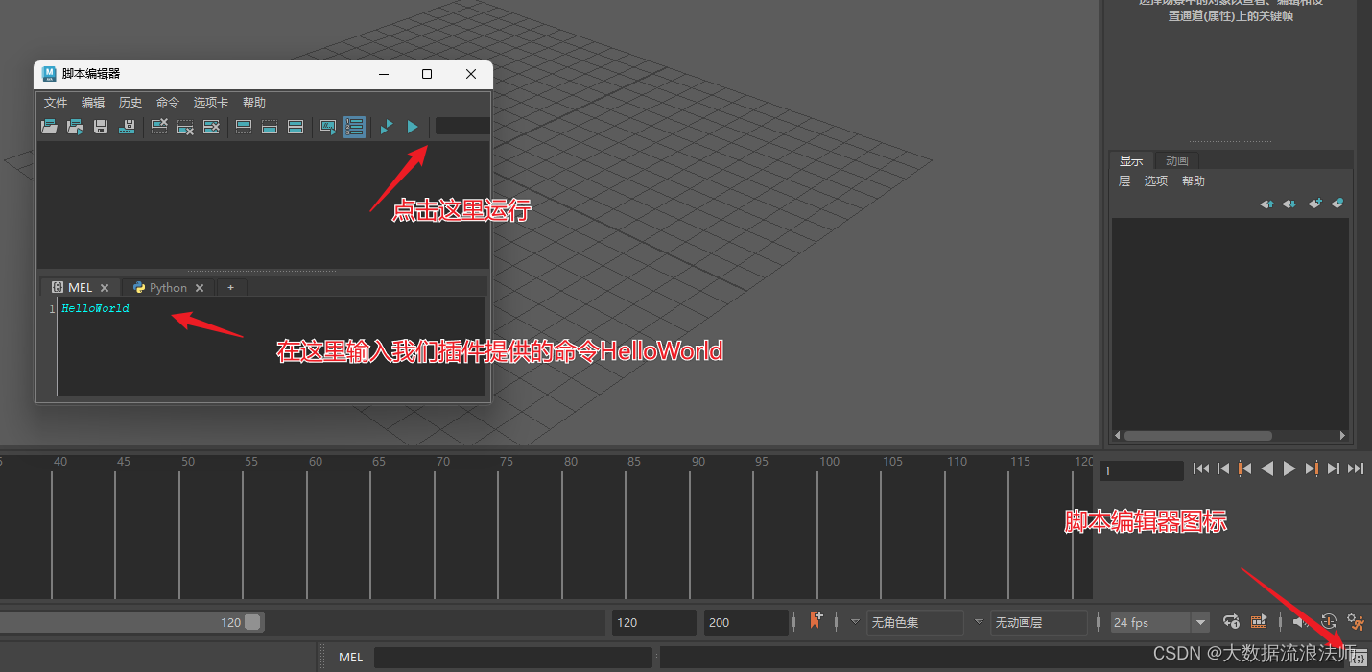The height and width of the screenshot is (672, 1372).
Task: Save script icon in Script Editor toolbar
Action: point(101,127)
